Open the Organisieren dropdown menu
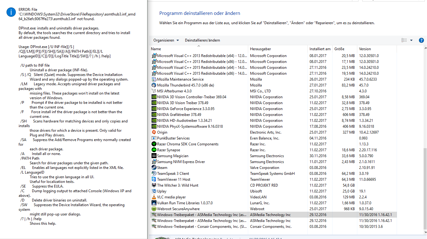The height and width of the screenshot is (239, 427). (166, 40)
